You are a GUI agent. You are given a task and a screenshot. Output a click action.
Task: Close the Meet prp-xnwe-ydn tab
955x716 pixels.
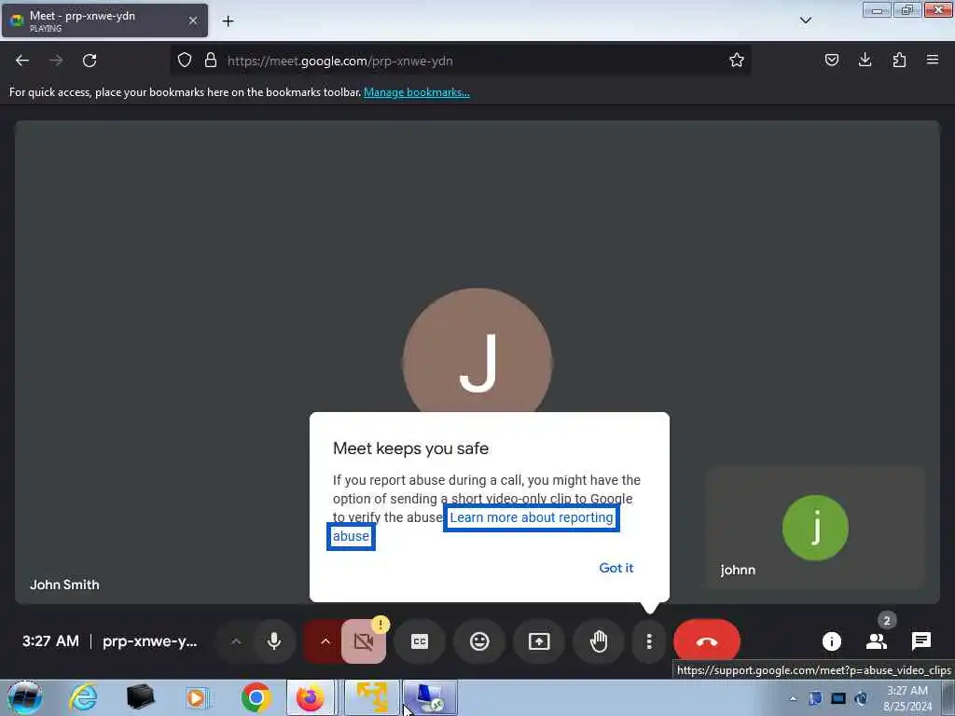click(x=193, y=21)
